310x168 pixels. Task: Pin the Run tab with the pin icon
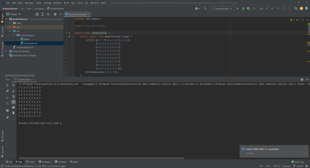pos(7,118)
